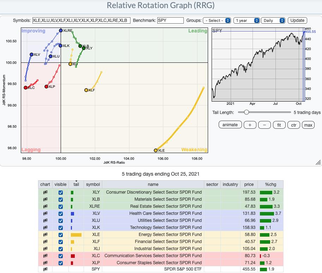Uncheck visibility for XLP
The image size is (322, 273).
coord(61,263)
